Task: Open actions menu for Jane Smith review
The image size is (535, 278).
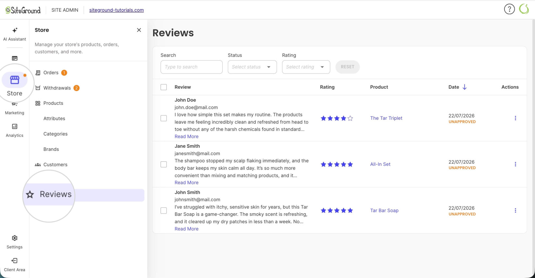Action: pyautogui.click(x=515, y=164)
